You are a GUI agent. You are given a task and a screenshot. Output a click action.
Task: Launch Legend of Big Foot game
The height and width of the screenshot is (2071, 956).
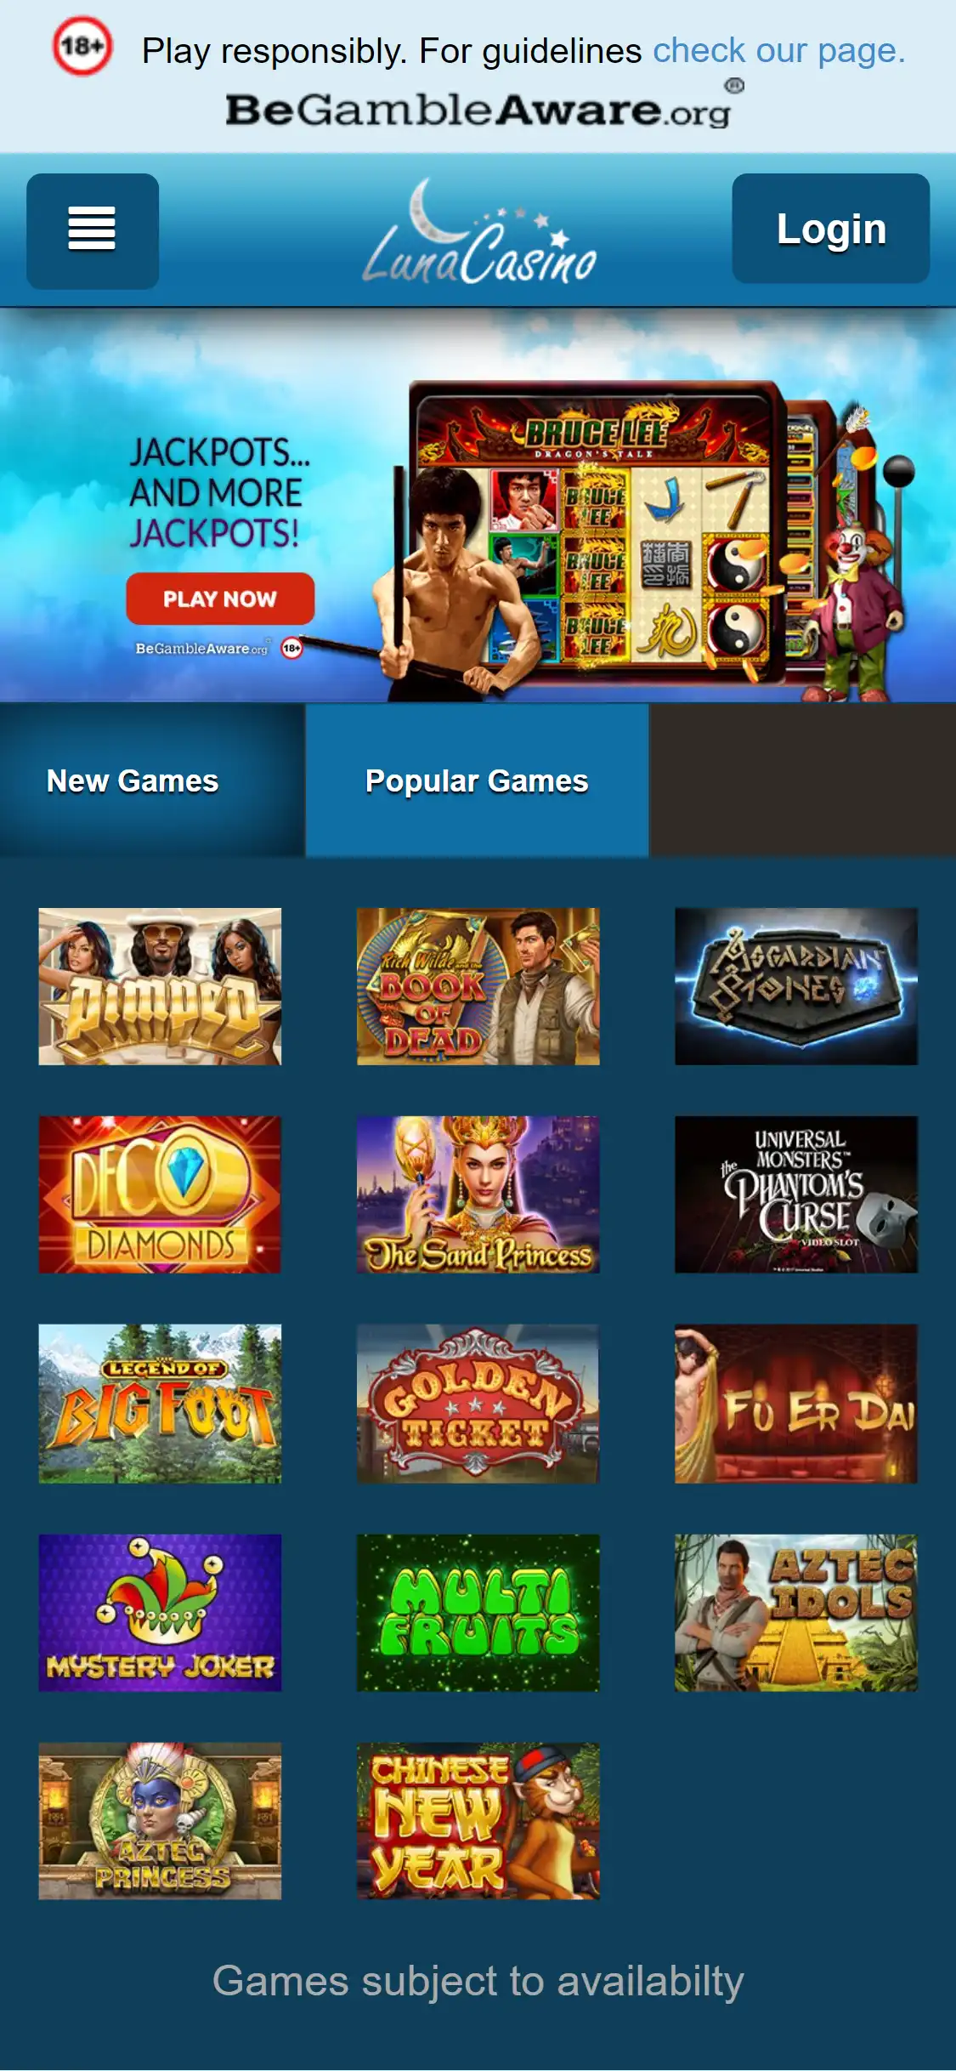click(x=160, y=1404)
